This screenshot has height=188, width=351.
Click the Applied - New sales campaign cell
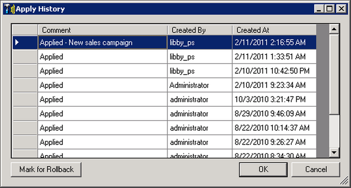tap(102, 42)
